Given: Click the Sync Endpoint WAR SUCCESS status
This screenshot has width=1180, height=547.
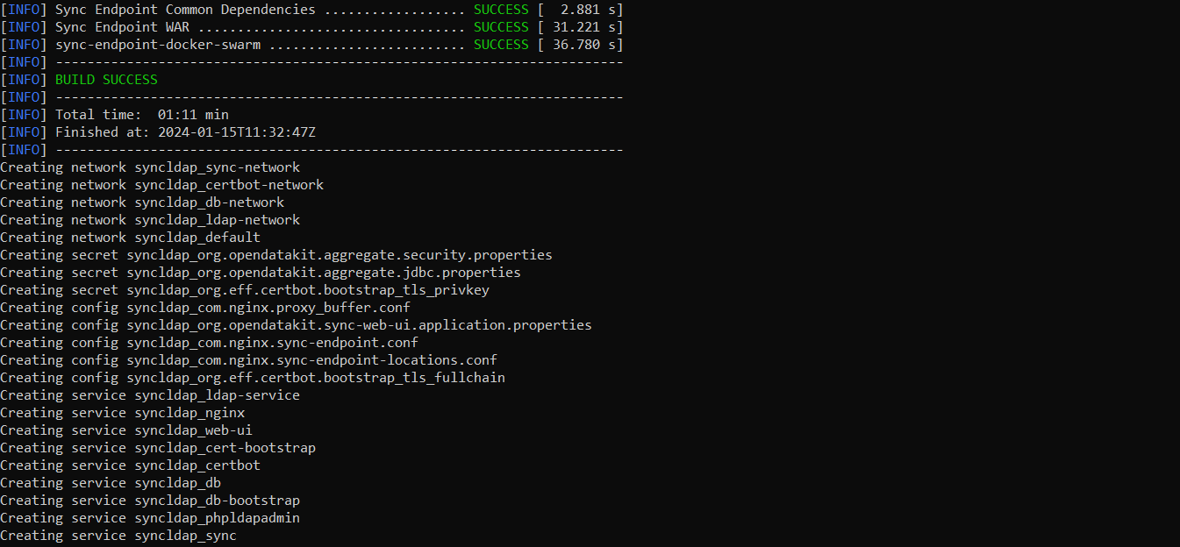Looking at the screenshot, I should (501, 27).
